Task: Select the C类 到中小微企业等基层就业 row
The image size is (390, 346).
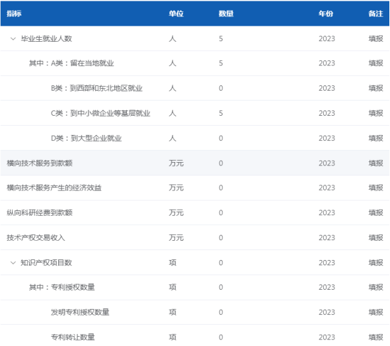Action: tap(195, 113)
